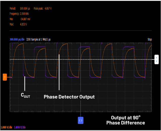
Task: Click the 3200 Samples at 1 MHz label
Action: [38, 39]
